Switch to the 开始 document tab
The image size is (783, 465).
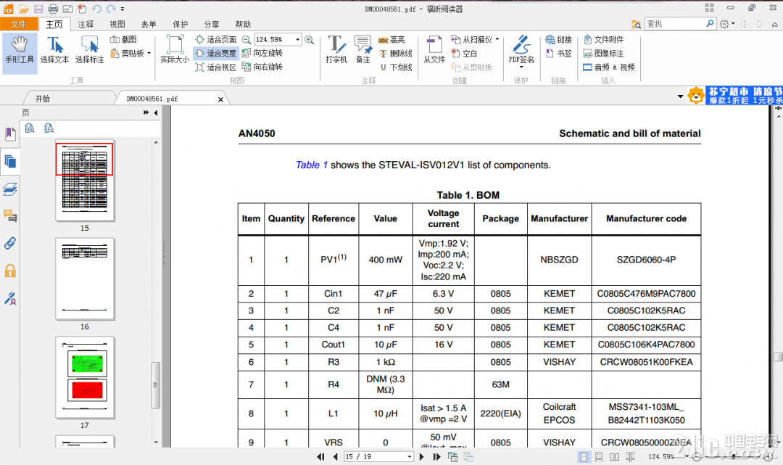pyautogui.click(x=43, y=99)
